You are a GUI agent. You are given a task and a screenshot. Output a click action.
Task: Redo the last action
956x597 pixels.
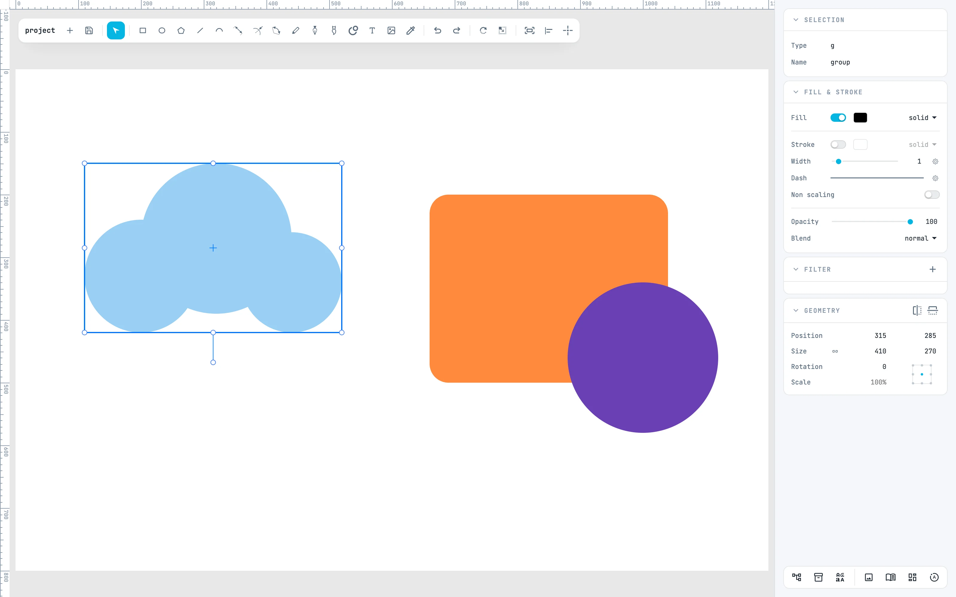[x=457, y=30]
